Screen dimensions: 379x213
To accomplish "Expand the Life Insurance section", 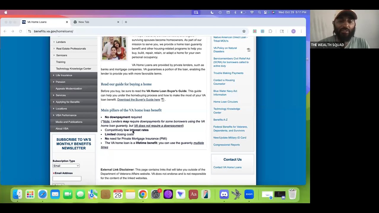I will point(54,75).
